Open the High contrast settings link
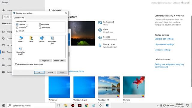 [x=164, y=44]
